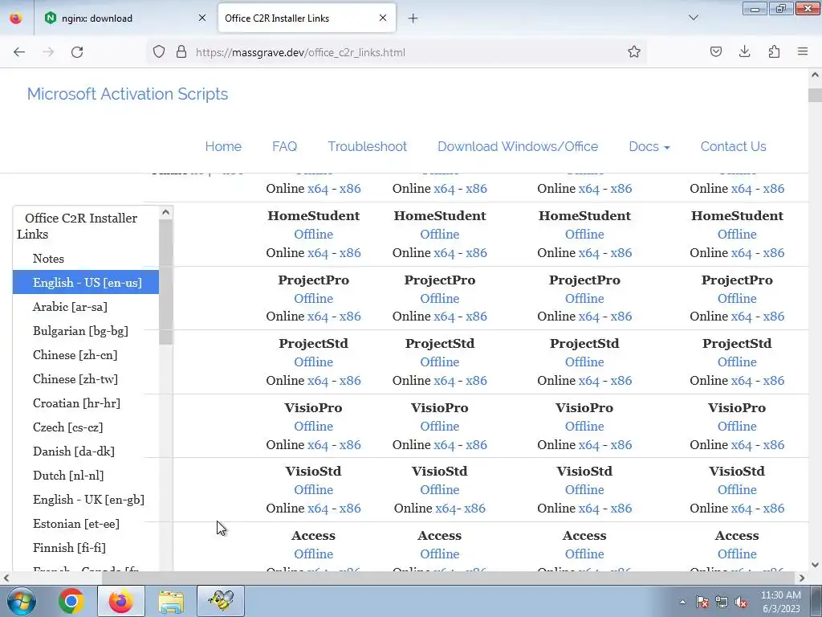This screenshot has height=617, width=822.
Task: Jump to Notes in sidebar
Action: pyautogui.click(x=48, y=258)
